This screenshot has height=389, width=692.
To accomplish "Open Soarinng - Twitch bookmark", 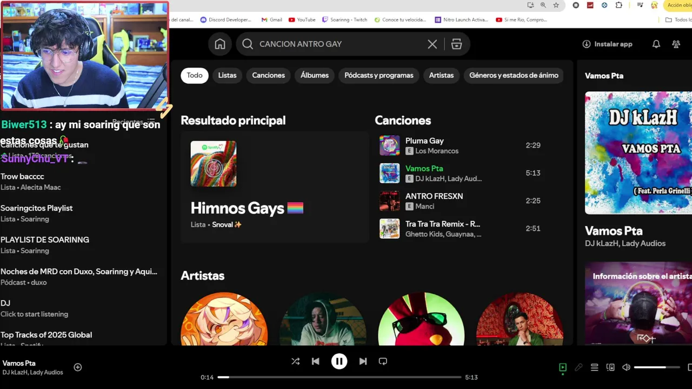I will 344,19.
